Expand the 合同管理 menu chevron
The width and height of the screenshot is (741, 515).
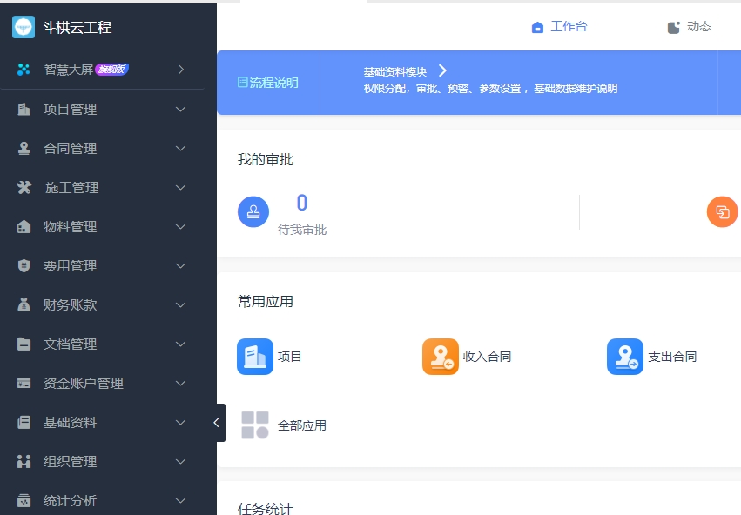tap(181, 149)
